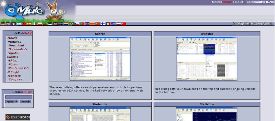Select the Estonian flag language
Screen dimensions: 275x121
pyautogui.click(x=50, y=24)
